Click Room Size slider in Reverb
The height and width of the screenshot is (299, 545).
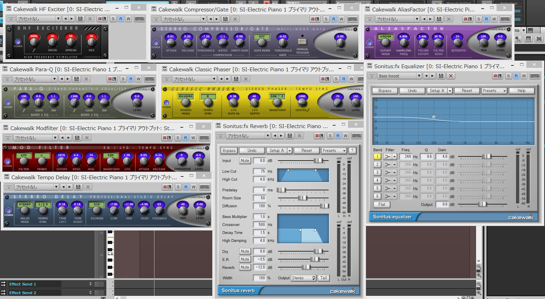coord(303,198)
